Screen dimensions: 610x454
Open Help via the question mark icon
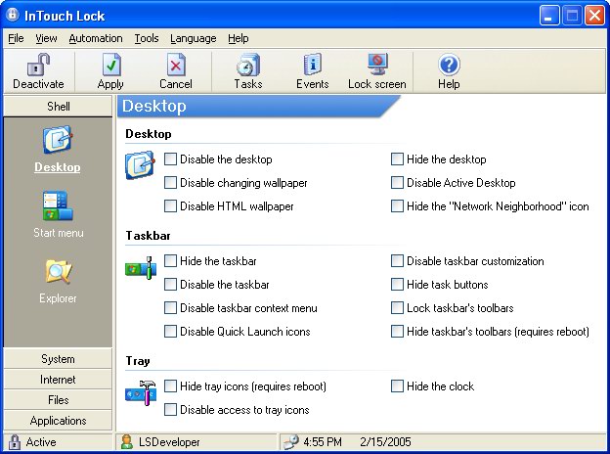click(449, 65)
